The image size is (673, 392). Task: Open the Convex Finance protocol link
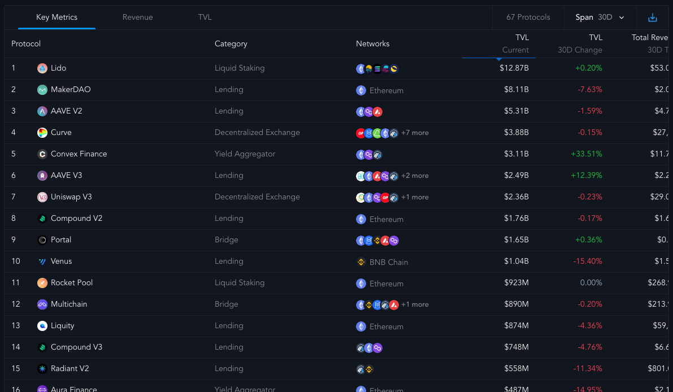click(79, 154)
